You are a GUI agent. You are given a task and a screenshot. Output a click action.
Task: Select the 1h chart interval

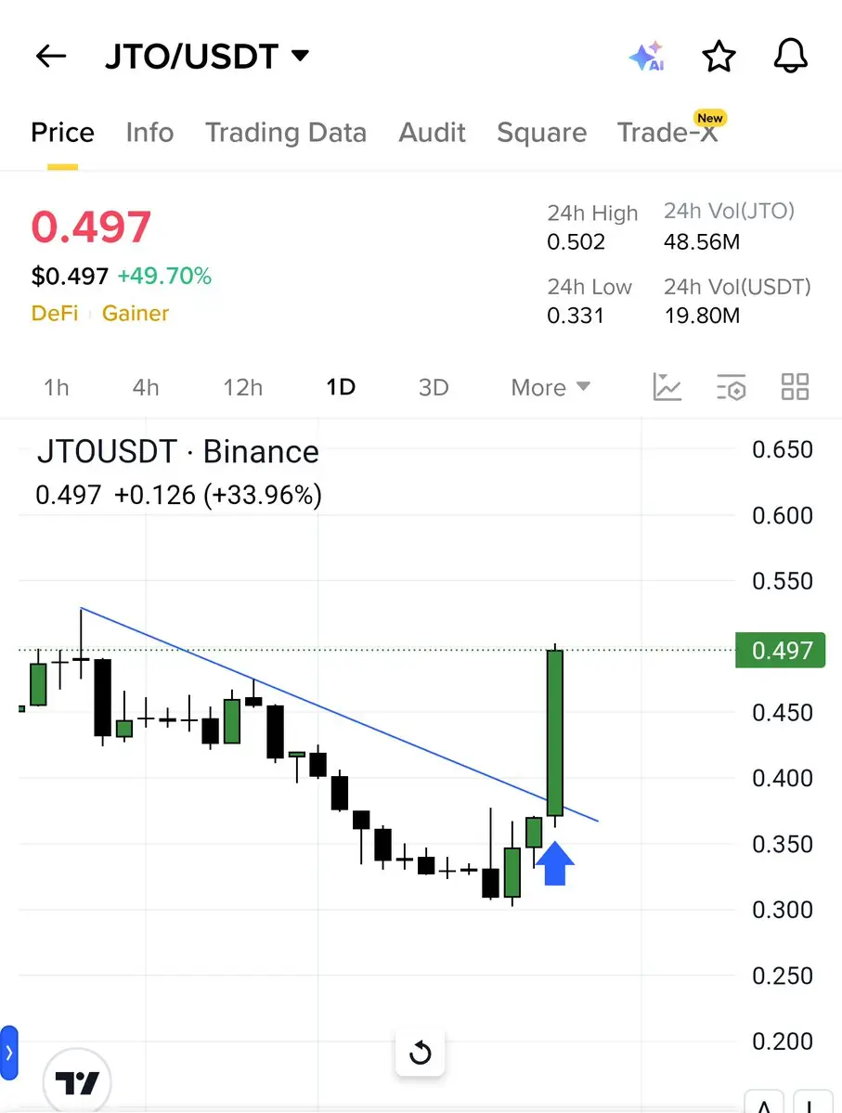pos(56,388)
